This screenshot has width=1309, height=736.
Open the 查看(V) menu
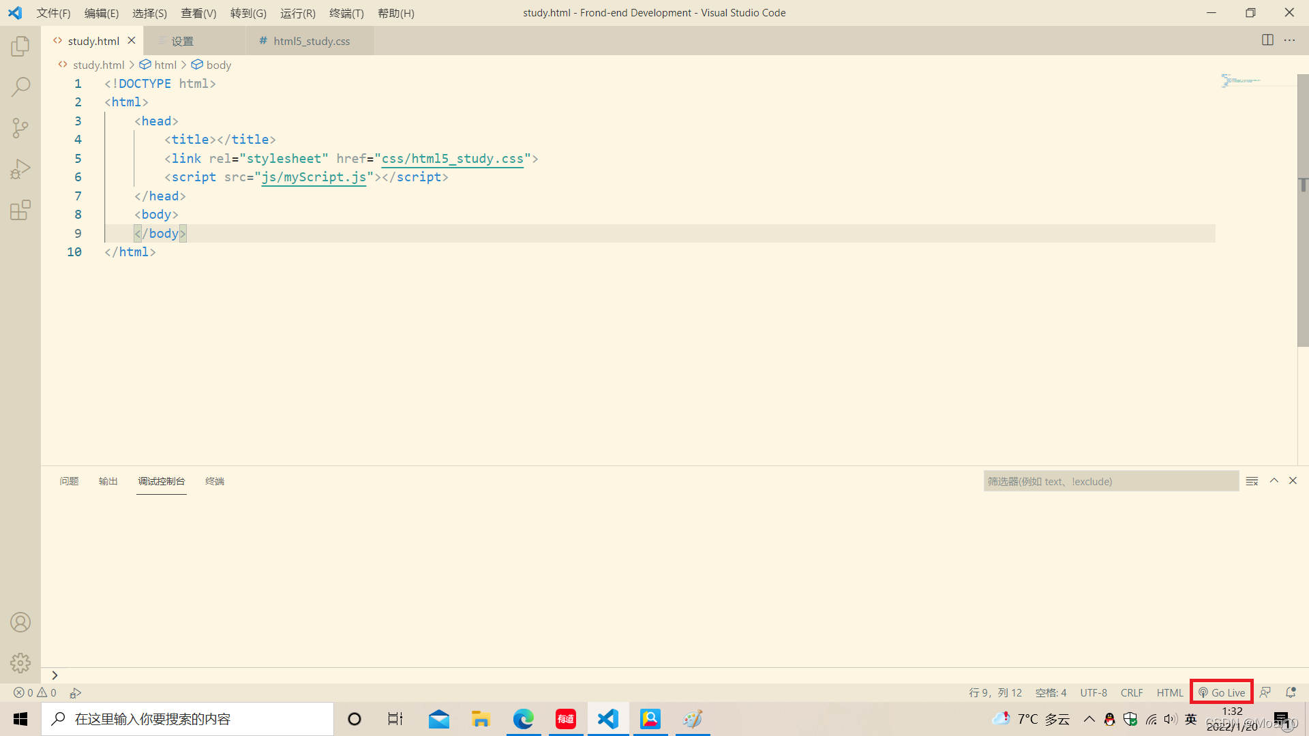click(198, 13)
